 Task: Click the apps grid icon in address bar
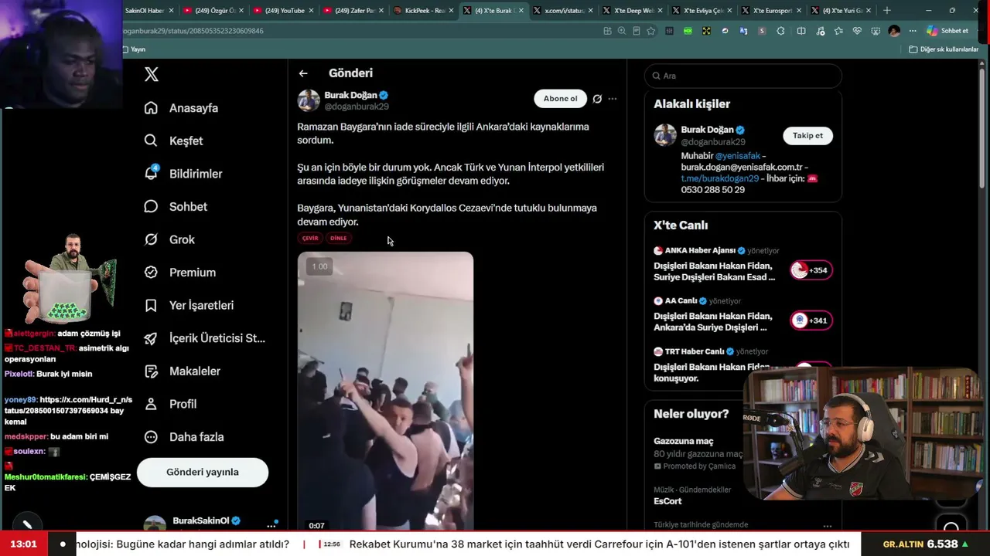(607, 31)
